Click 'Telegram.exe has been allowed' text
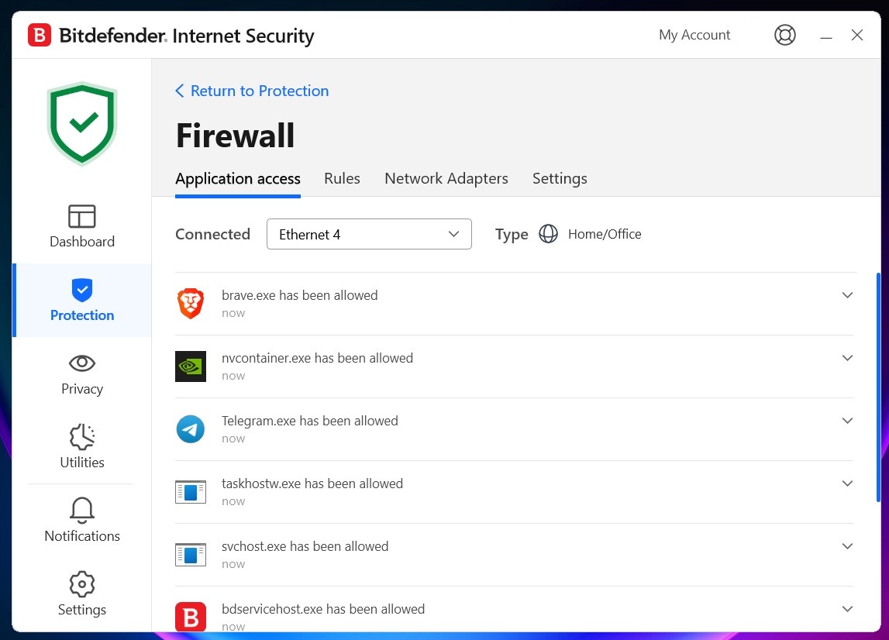Screen dimensions: 889x640 309,421
